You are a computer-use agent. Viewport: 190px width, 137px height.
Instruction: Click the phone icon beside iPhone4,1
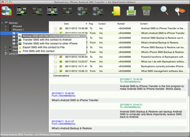(x=10, y=30)
